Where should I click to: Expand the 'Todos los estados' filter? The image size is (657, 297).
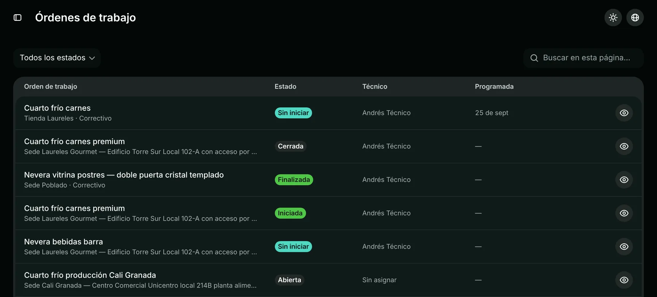(57, 58)
